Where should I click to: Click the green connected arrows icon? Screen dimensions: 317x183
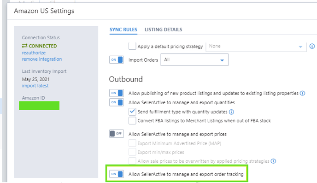[x=24, y=46]
